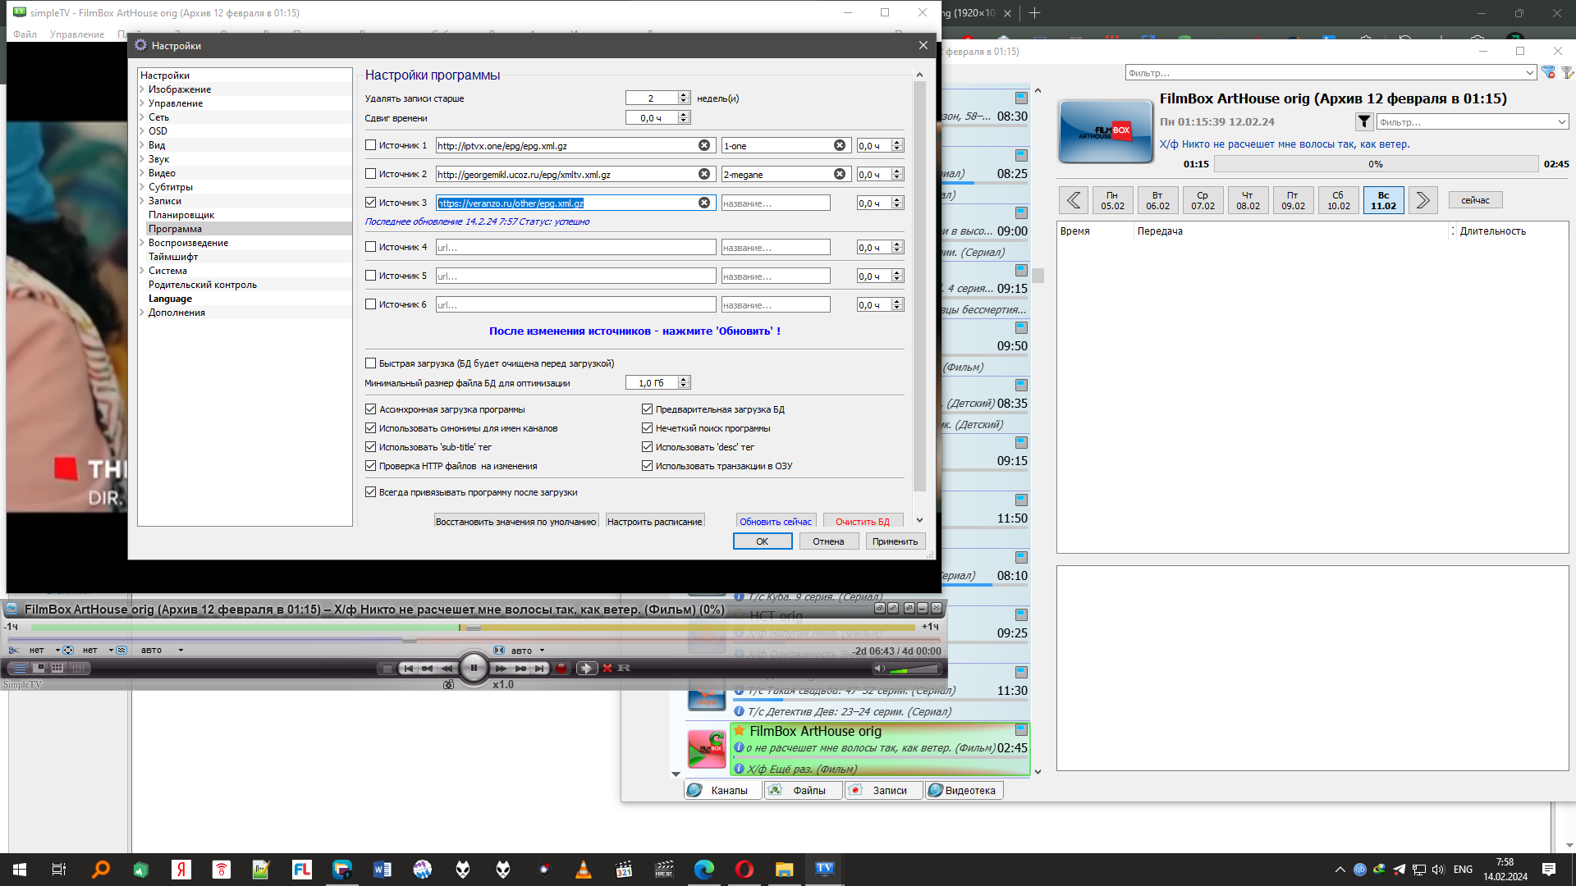The image size is (1576, 886).
Task: Select Вс 11.02 day tab
Action: (1383, 200)
